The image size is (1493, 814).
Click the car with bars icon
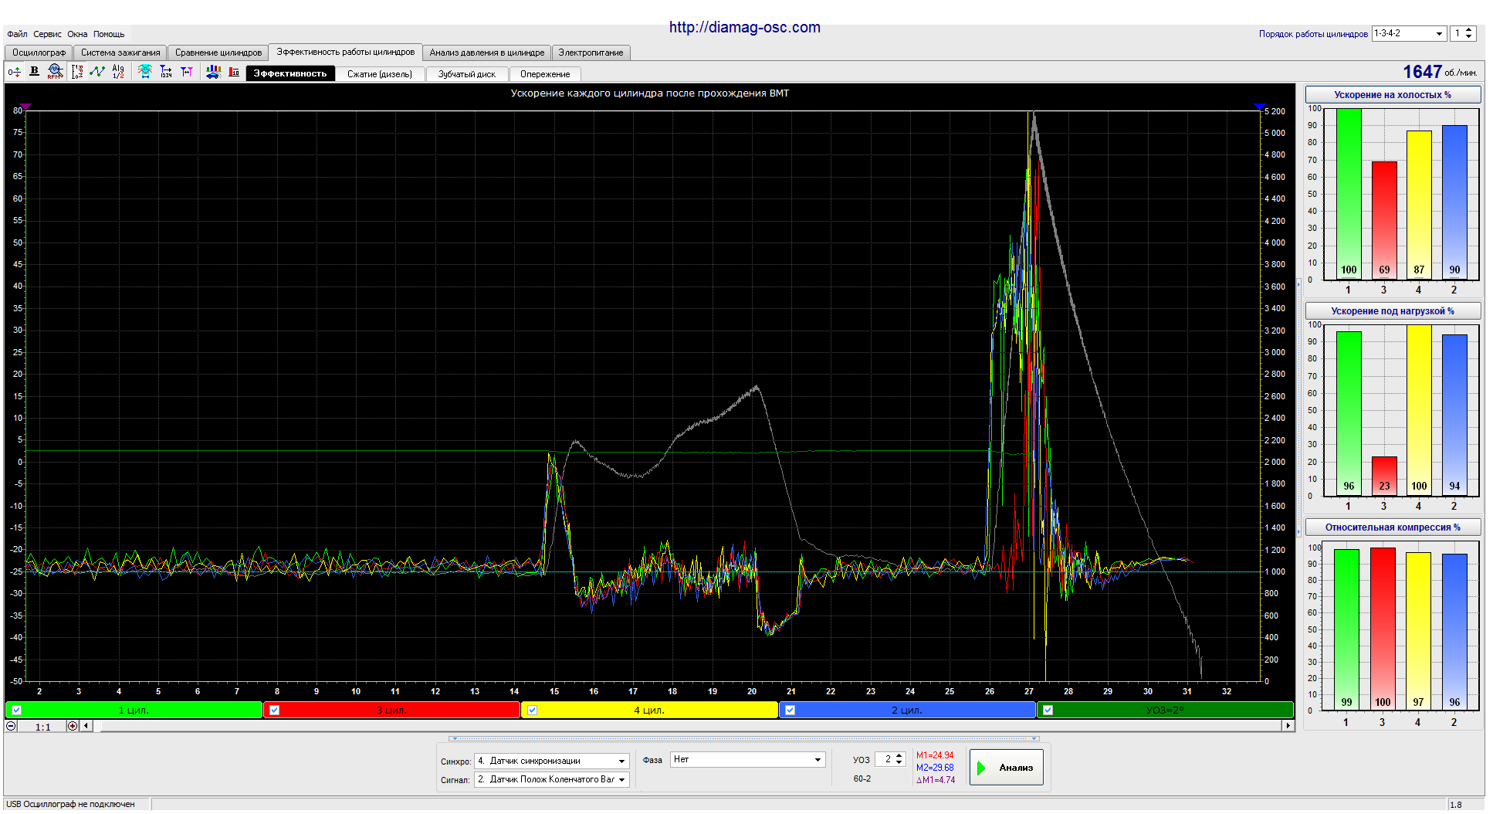(213, 72)
